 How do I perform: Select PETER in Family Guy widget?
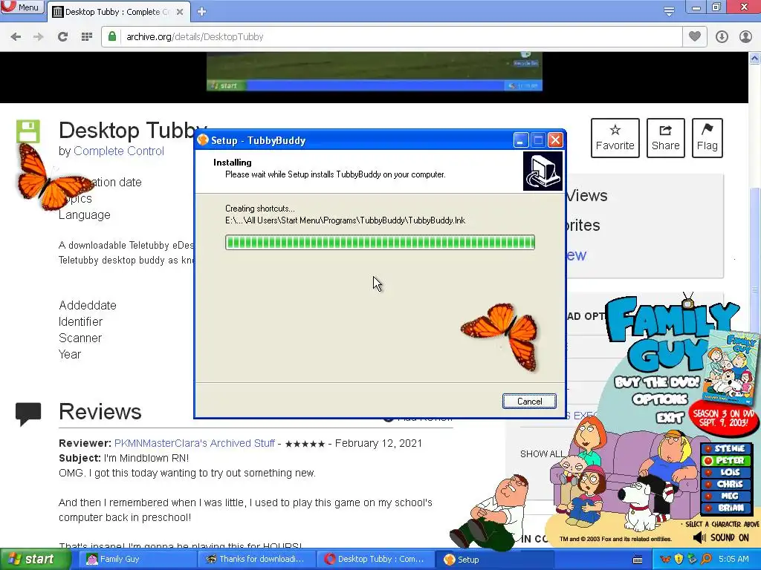pyautogui.click(x=725, y=460)
